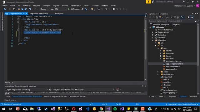This screenshot has width=200, height=112.
Task: Open Cuadro de herramientas side tab
Action: (x=2, y=21)
